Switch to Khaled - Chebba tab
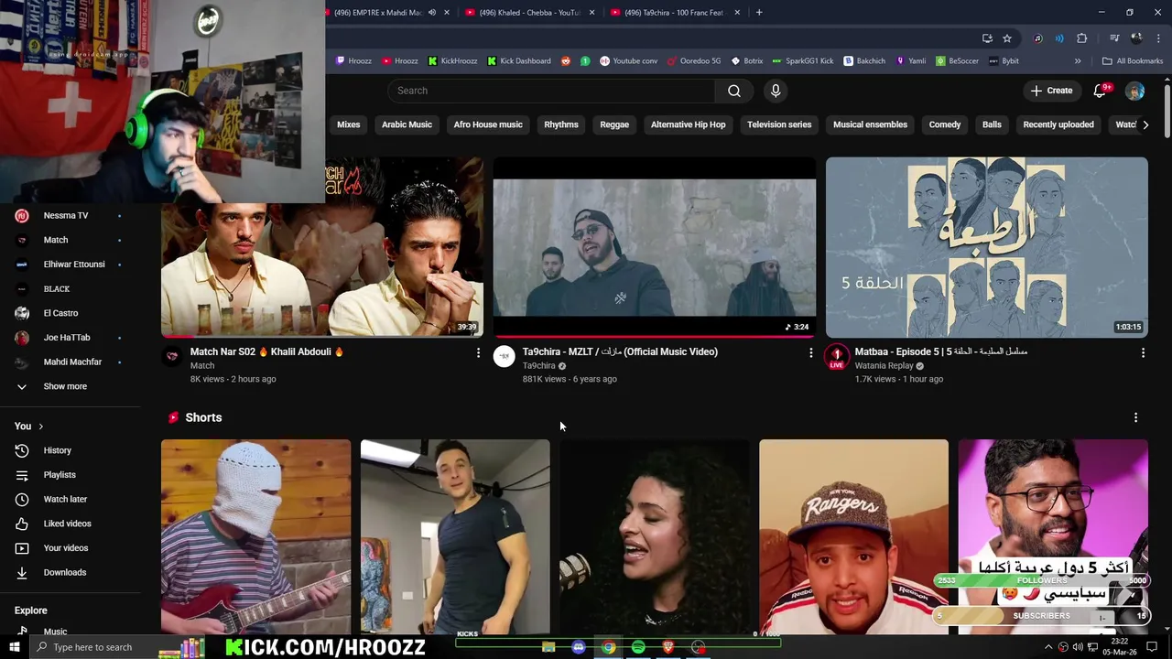1172x659 pixels. coord(529,12)
